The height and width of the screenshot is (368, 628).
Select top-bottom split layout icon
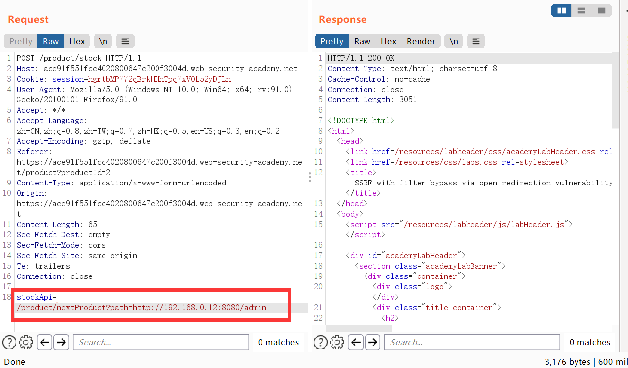(x=581, y=10)
